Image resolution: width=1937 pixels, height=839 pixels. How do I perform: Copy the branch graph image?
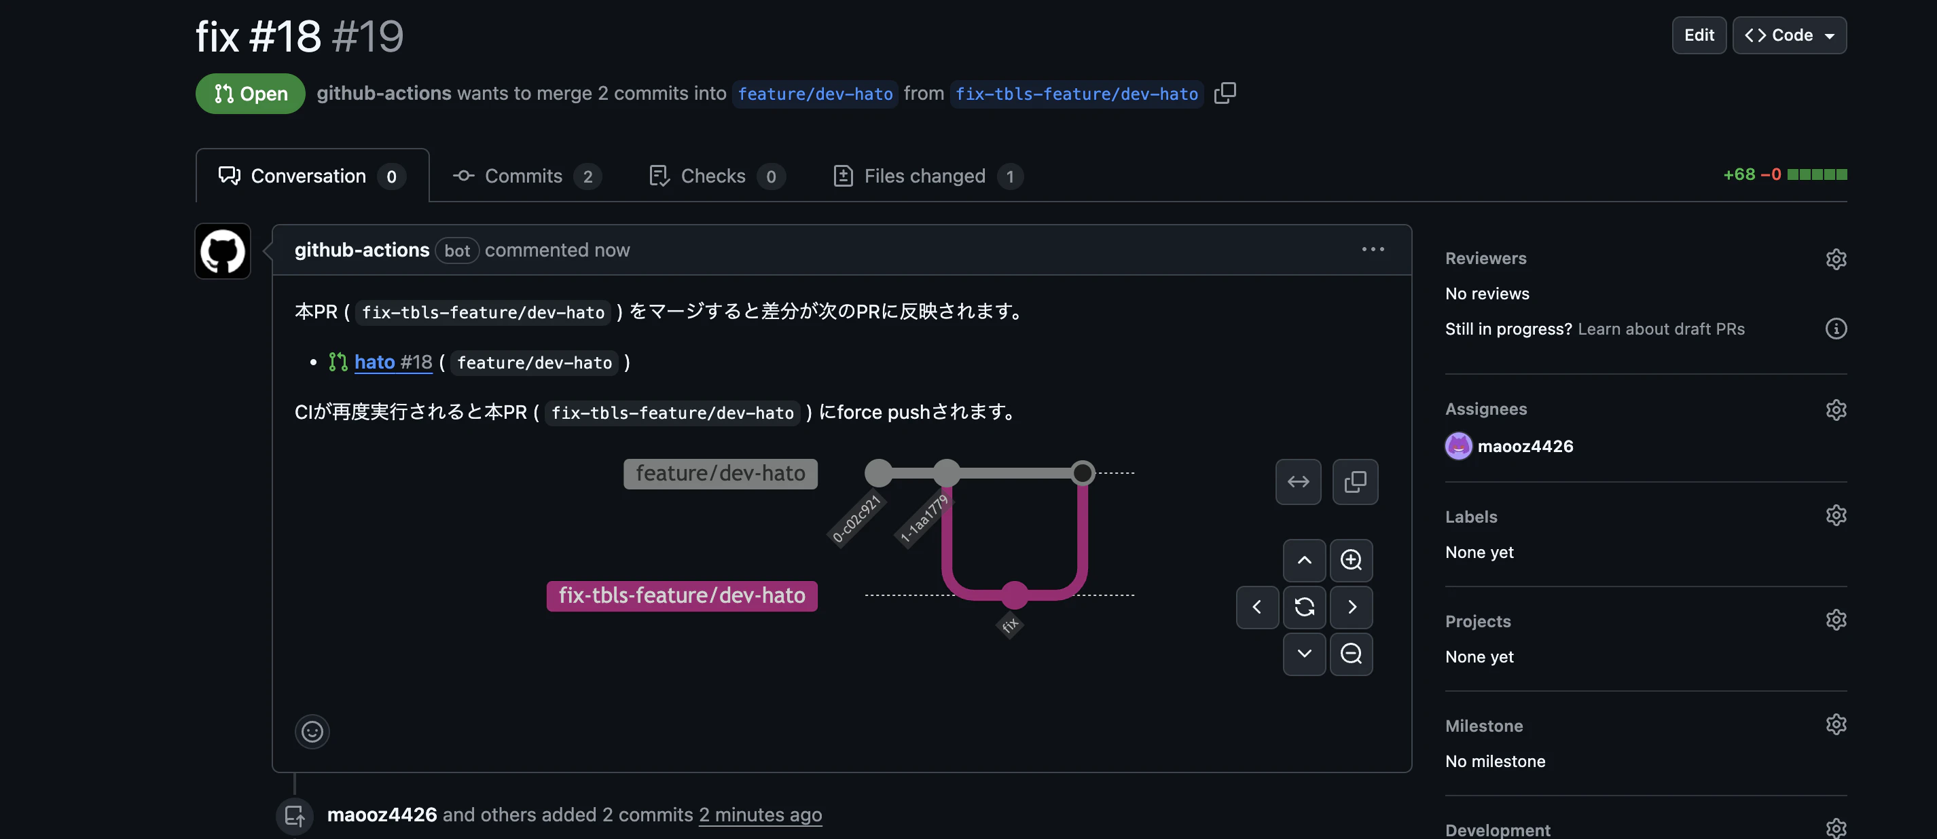[x=1355, y=481]
